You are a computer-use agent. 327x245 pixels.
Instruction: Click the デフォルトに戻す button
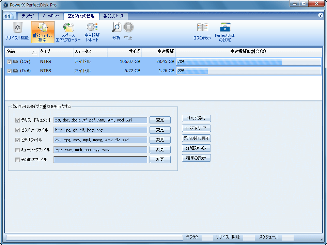tap(196, 138)
